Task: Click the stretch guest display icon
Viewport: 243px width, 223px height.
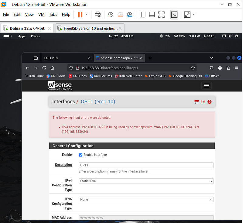Action: [187, 15]
